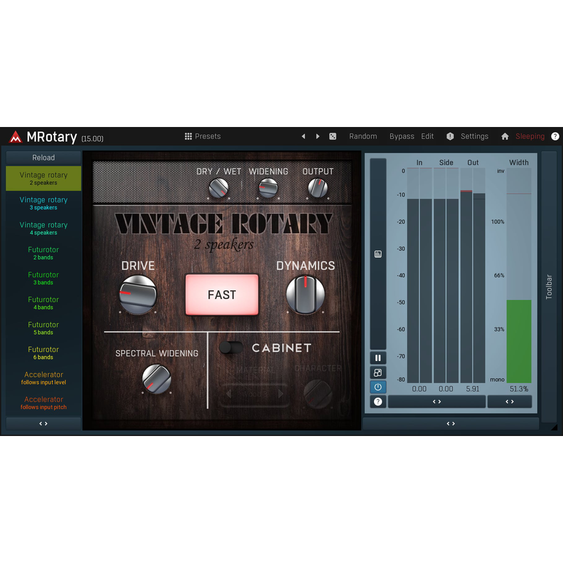Select Futurotor 3 bands
Screen dimensions: 563x563
(43, 278)
